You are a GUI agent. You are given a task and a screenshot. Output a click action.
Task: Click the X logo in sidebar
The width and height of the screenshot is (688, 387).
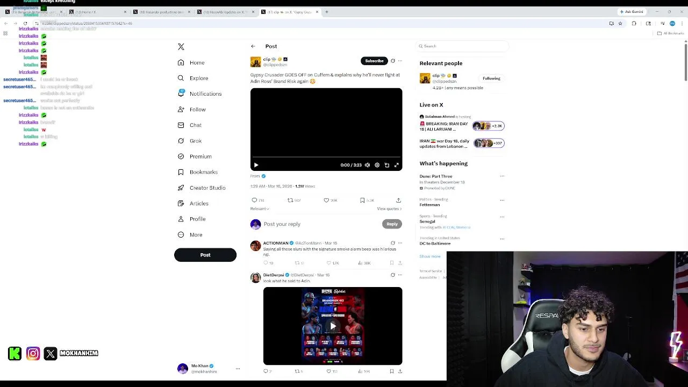(x=181, y=47)
